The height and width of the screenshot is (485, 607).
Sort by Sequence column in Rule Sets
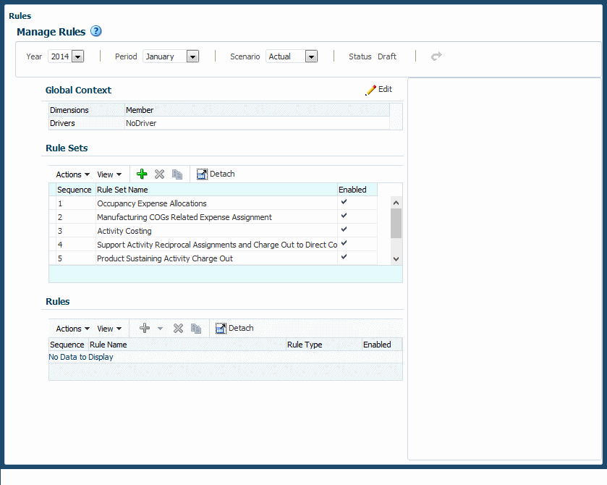click(x=76, y=190)
